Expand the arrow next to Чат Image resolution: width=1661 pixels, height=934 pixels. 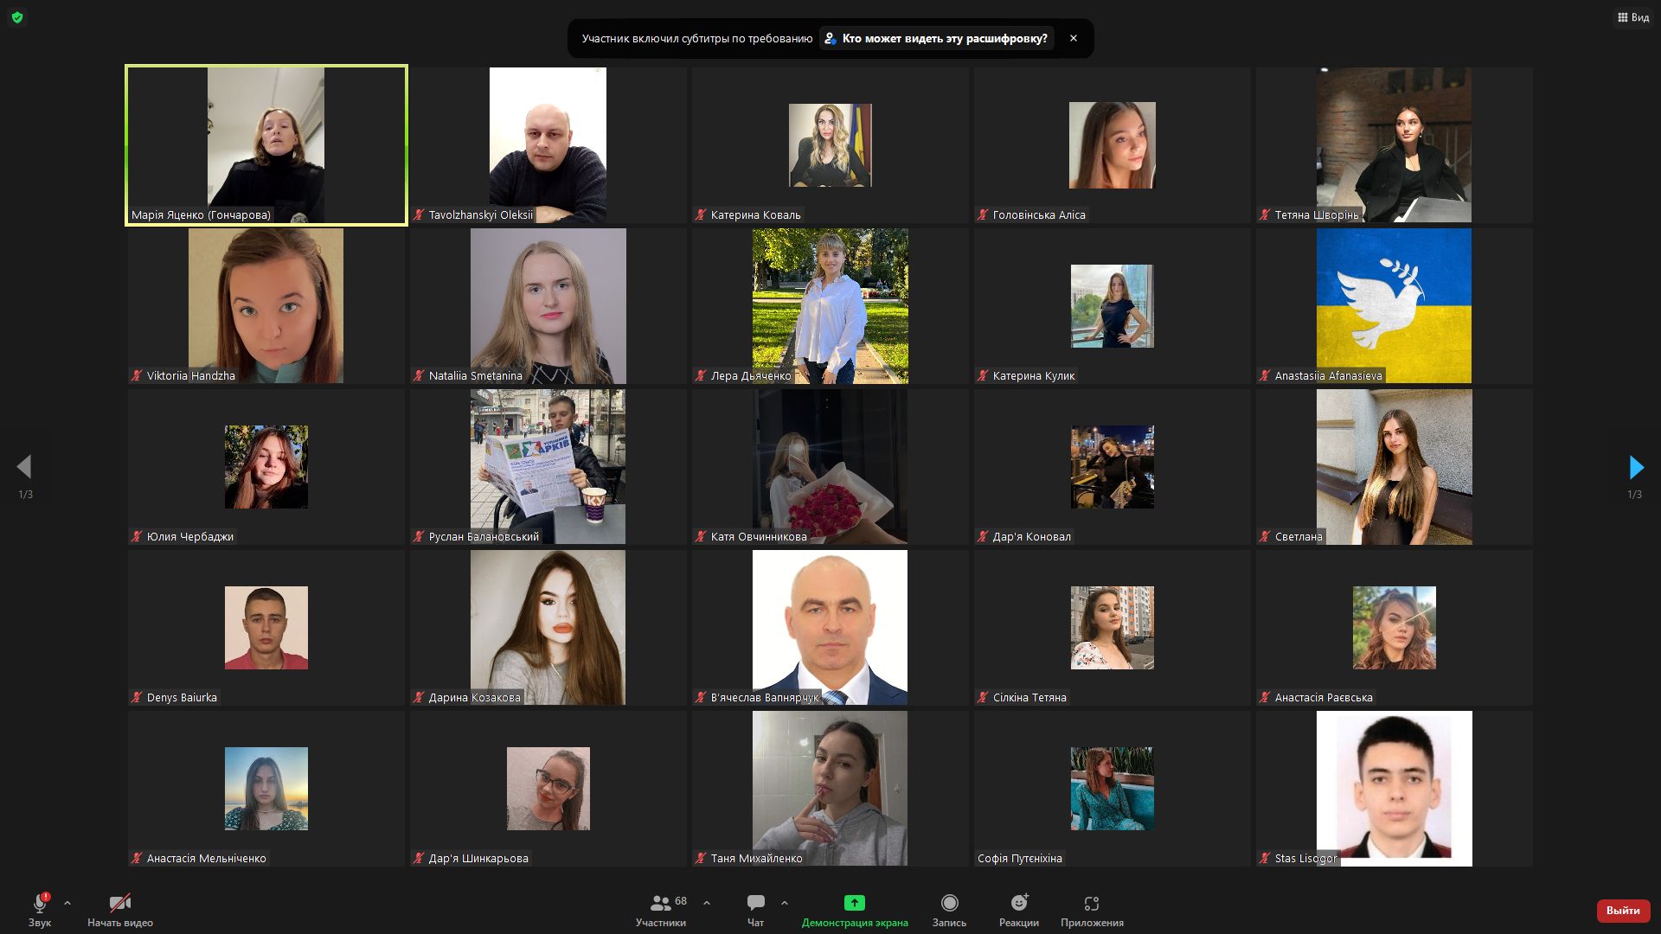[785, 903]
